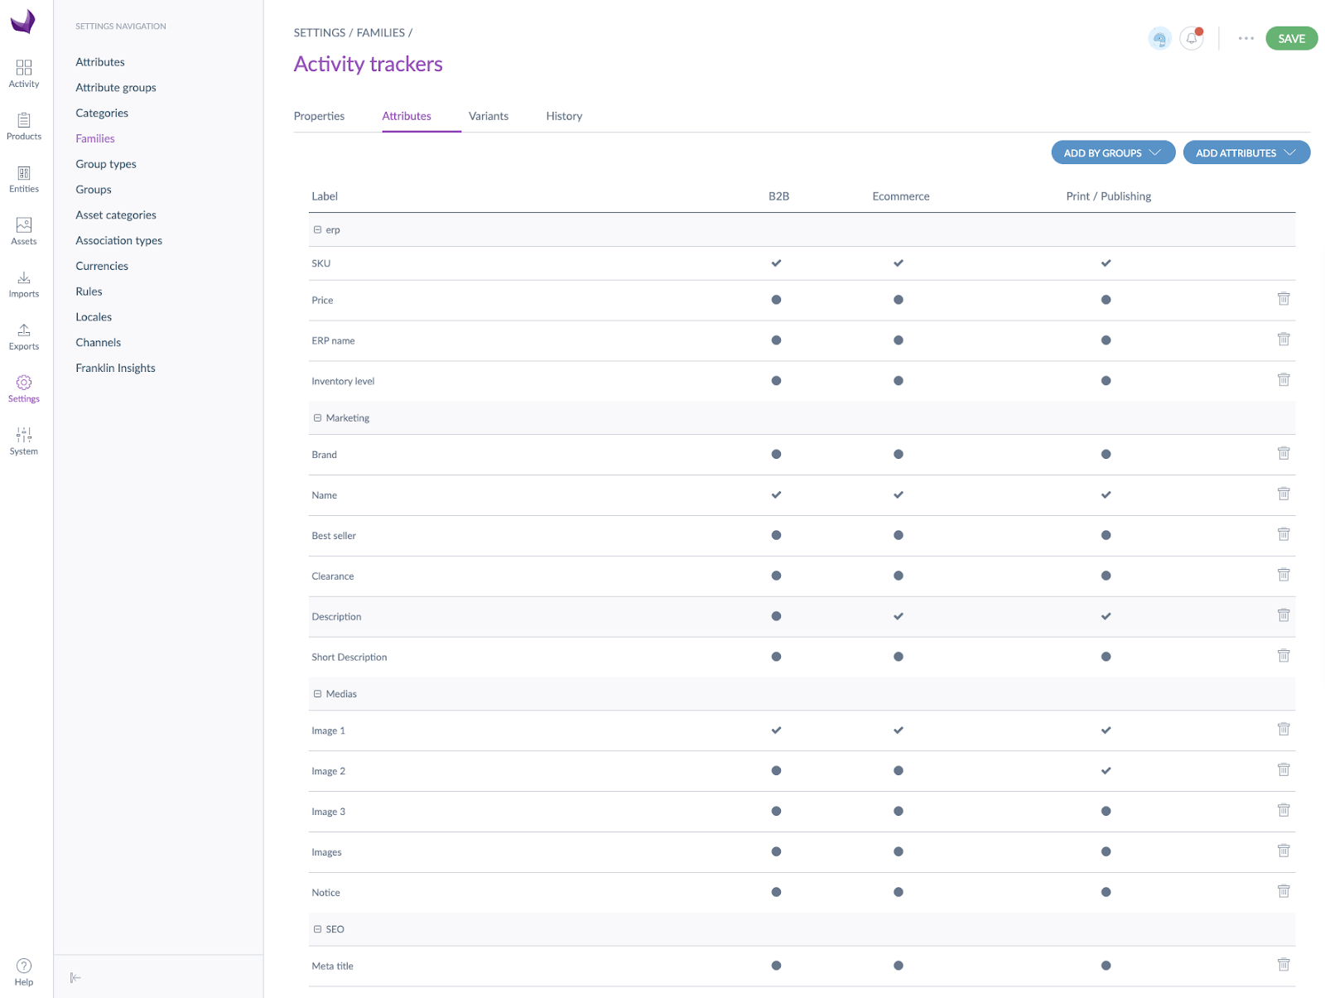Toggle Image 2 checkmark for Print / Publishing
1325x998 pixels.
pyautogui.click(x=1106, y=771)
